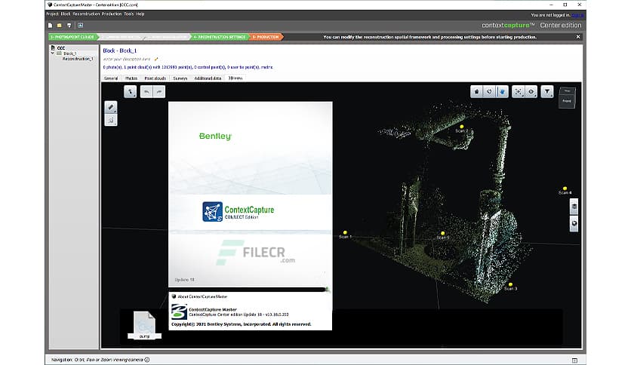Viewport: 631px width, 365px height.
Task: Click the panel icon at status bar right
Action: (x=574, y=360)
